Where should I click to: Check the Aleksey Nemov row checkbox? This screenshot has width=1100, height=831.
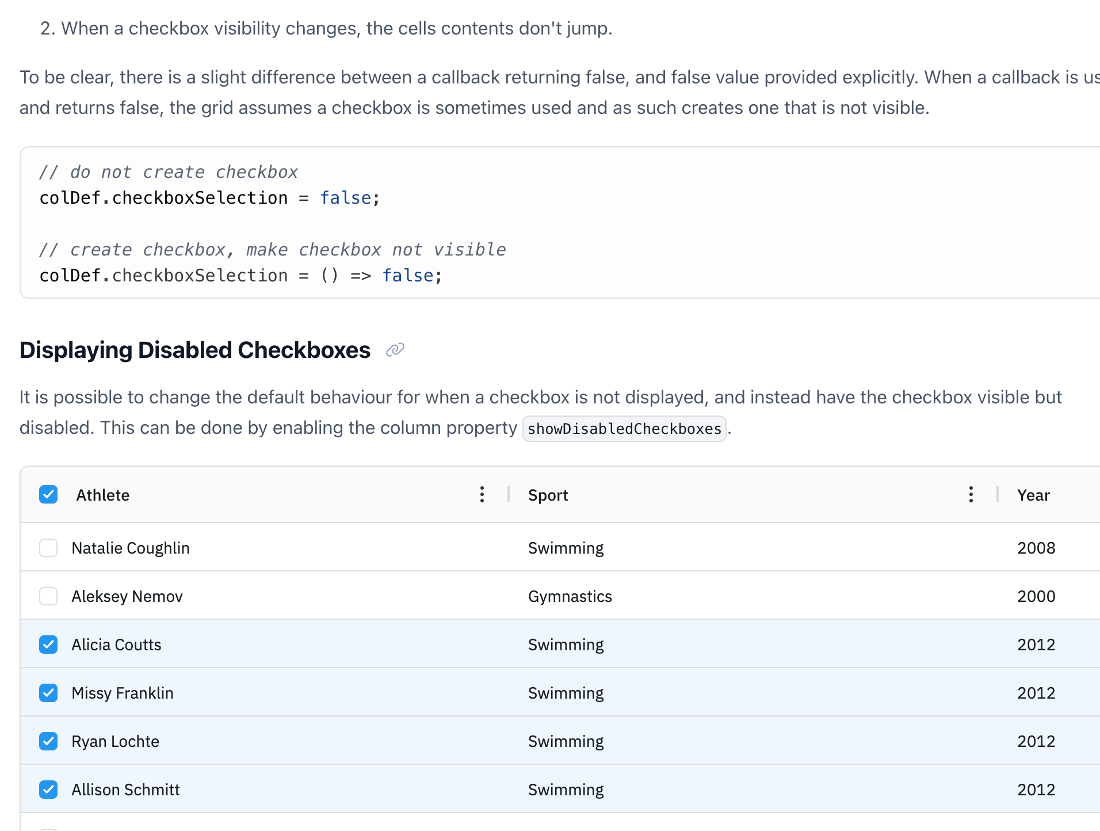click(x=48, y=596)
